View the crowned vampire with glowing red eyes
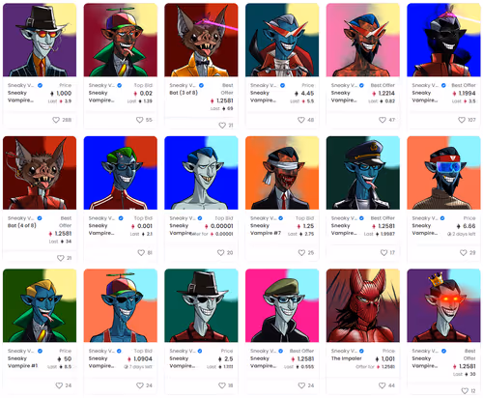This screenshot has width=483, height=398. [x=443, y=305]
